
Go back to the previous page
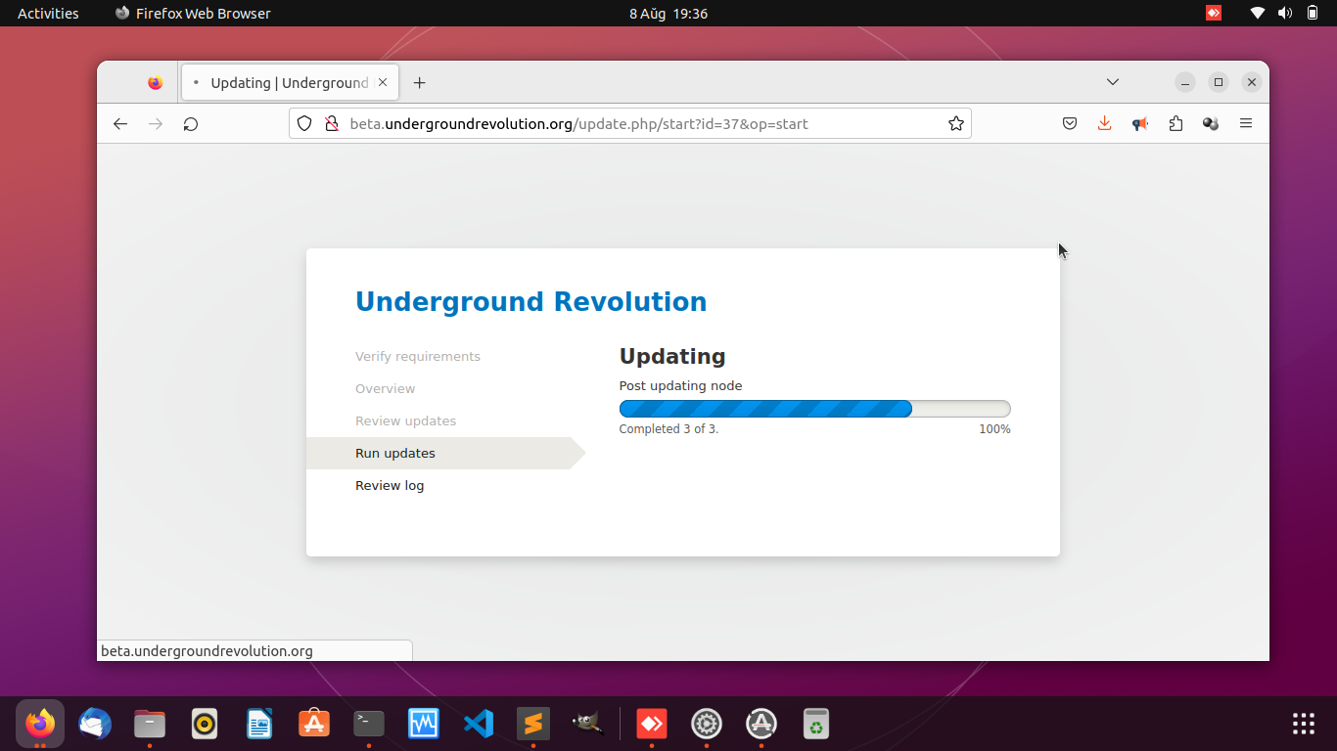120,124
